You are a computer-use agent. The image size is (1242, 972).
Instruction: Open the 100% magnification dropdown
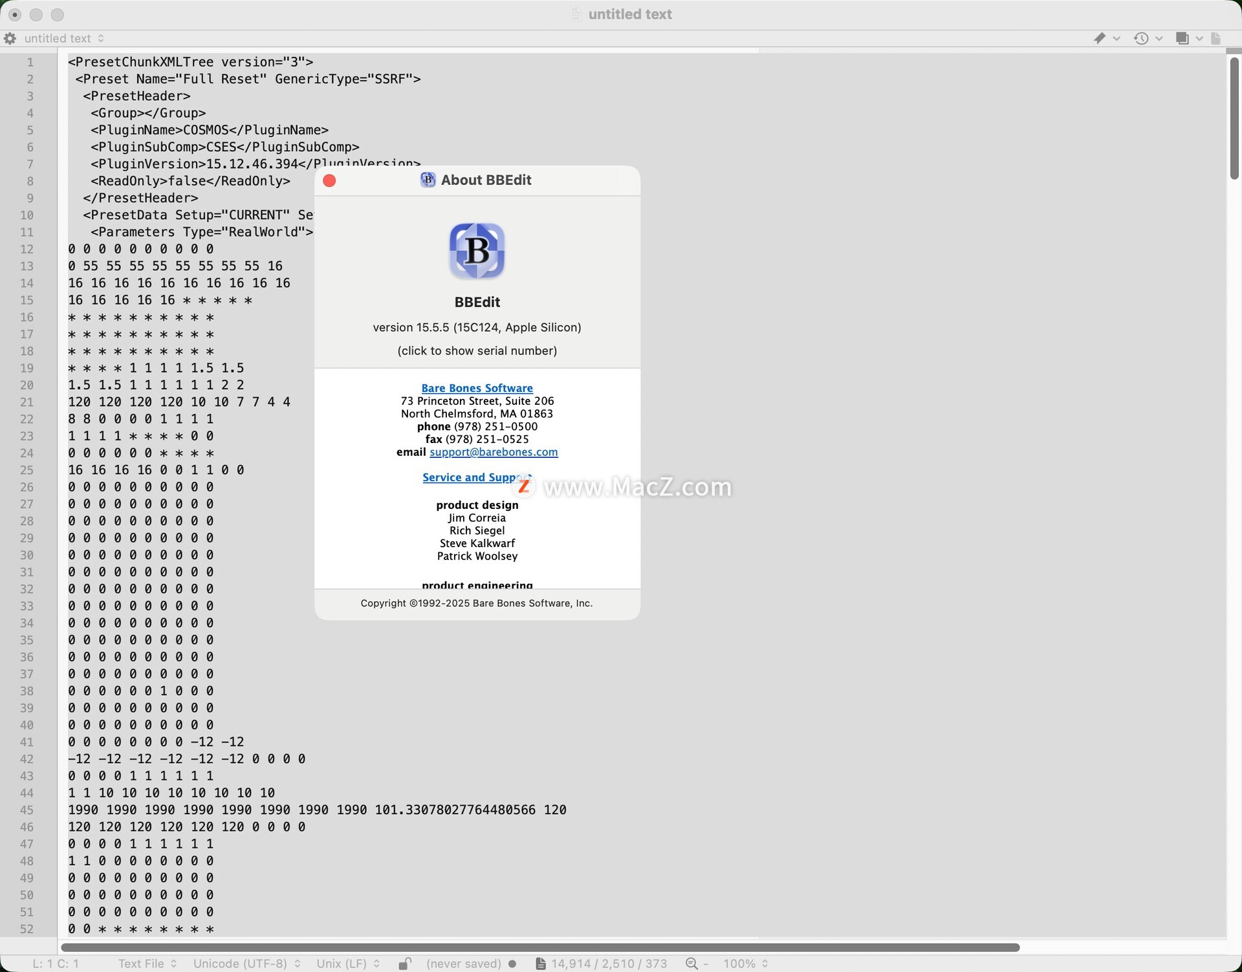745,964
